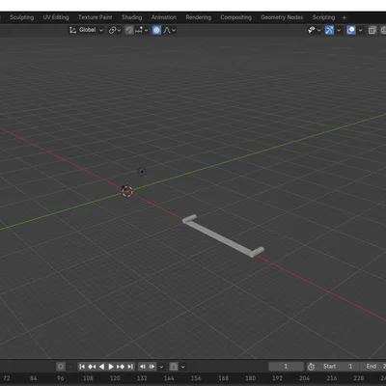Play the animation forward
This screenshot has width=386, height=386.
coord(111,367)
